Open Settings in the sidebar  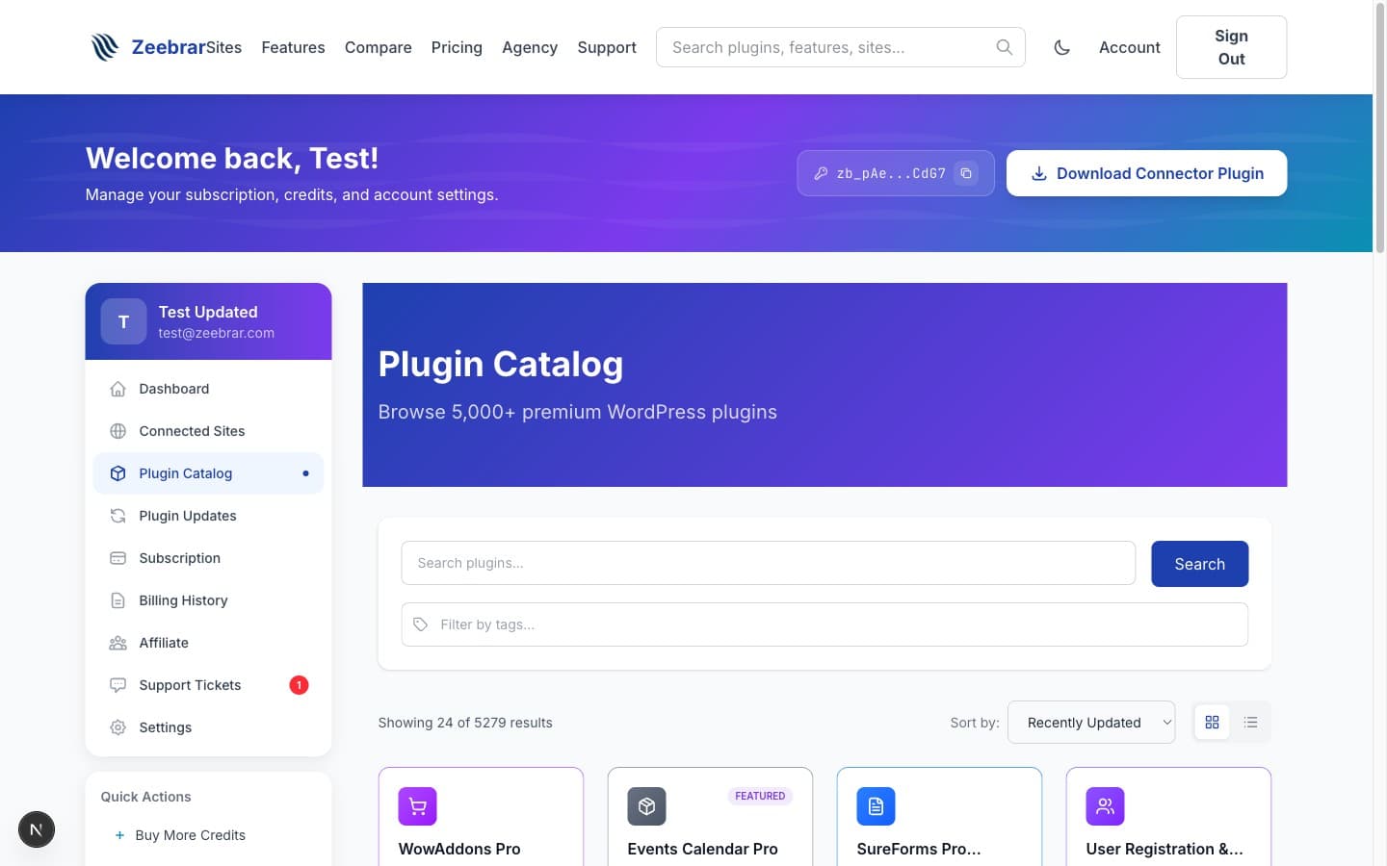208,727
